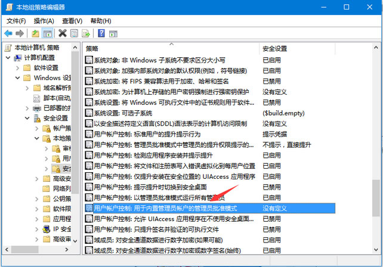383x267 pixels.
Task: Click tree pane horizontal scroll right arrow
Action: point(67,250)
